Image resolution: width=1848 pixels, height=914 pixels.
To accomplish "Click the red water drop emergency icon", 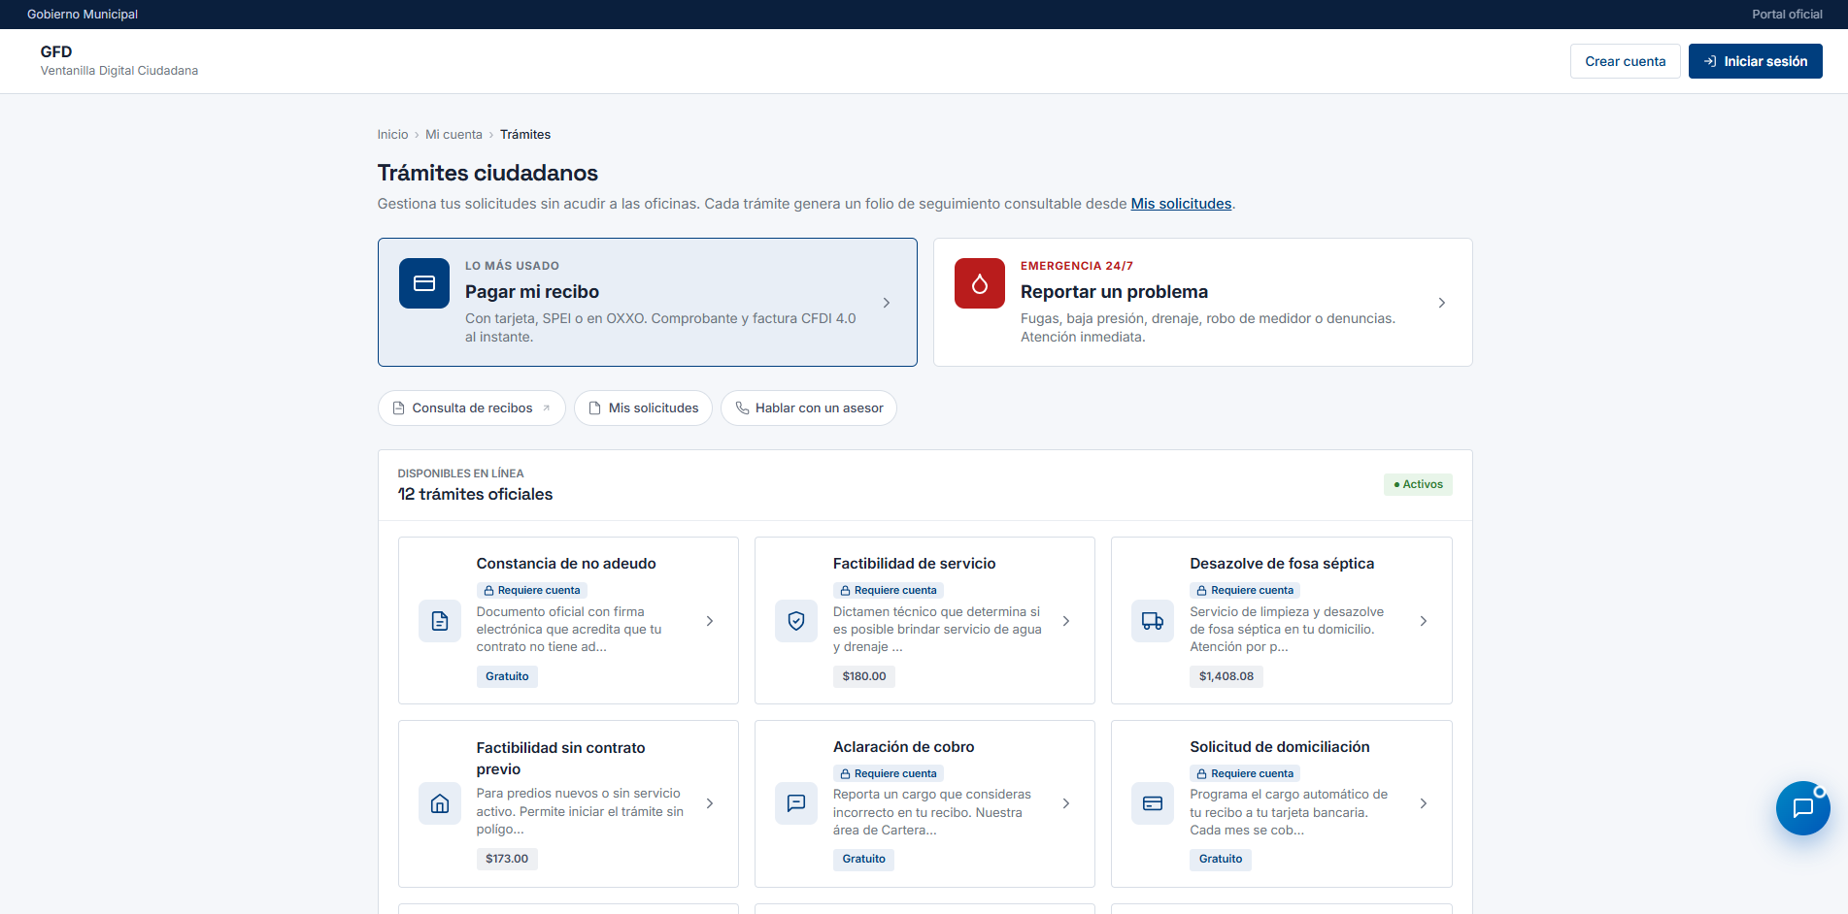I will point(979,283).
